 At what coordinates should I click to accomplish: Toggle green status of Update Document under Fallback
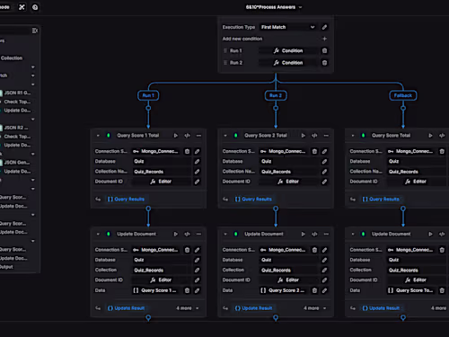point(363,234)
